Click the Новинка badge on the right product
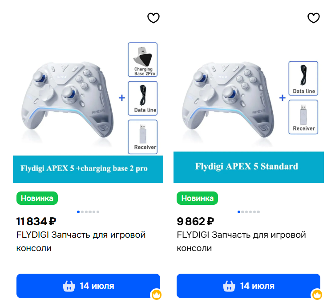The image size is (327, 307). point(197,198)
